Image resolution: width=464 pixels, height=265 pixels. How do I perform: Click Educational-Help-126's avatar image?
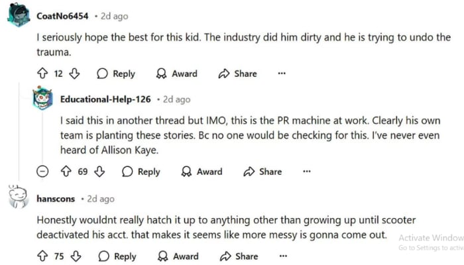click(x=42, y=98)
